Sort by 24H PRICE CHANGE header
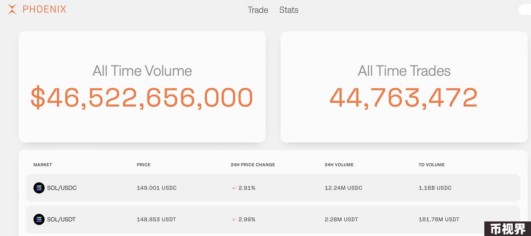 253,165
